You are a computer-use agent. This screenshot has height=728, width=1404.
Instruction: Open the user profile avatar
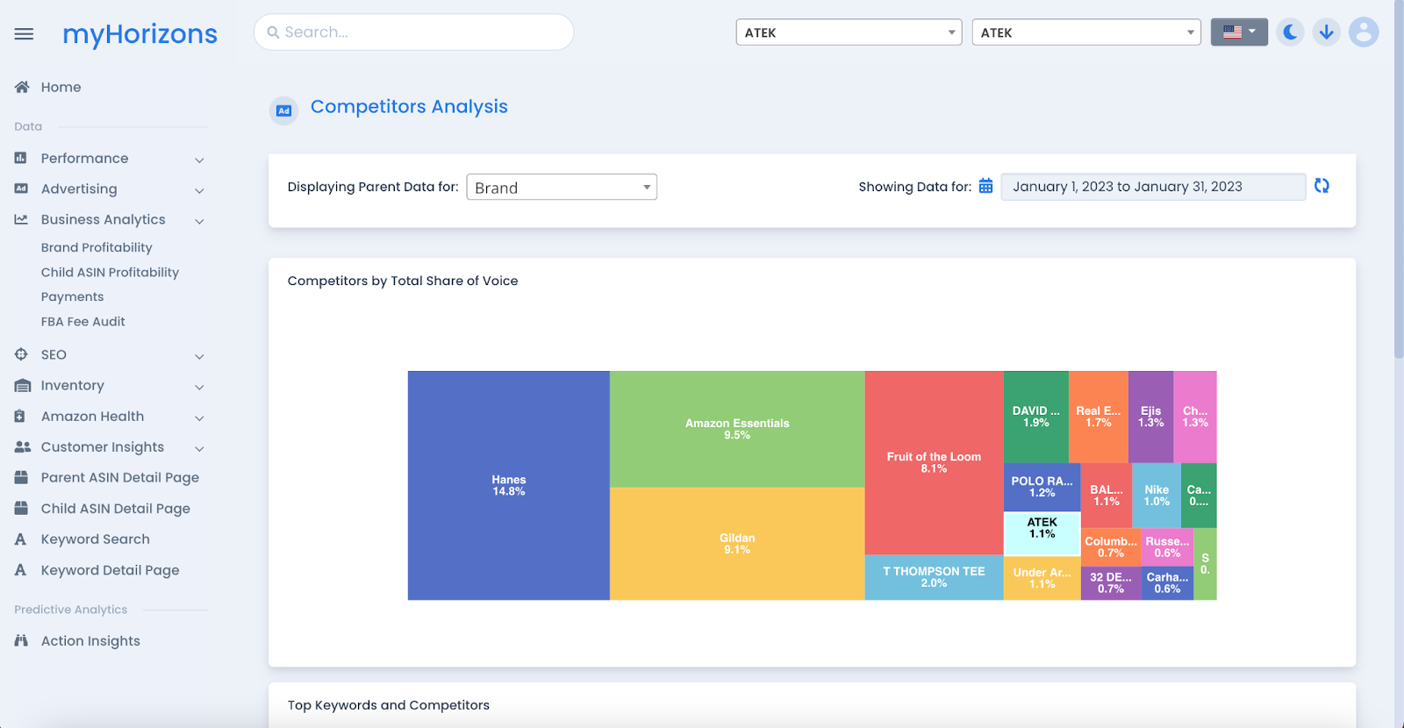pyautogui.click(x=1363, y=32)
